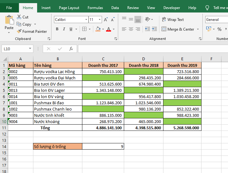Image resolution: width=228 pixels, height=173 pixels.
Task: Toggle Italic formatting
Action: (x=64, y=29)
